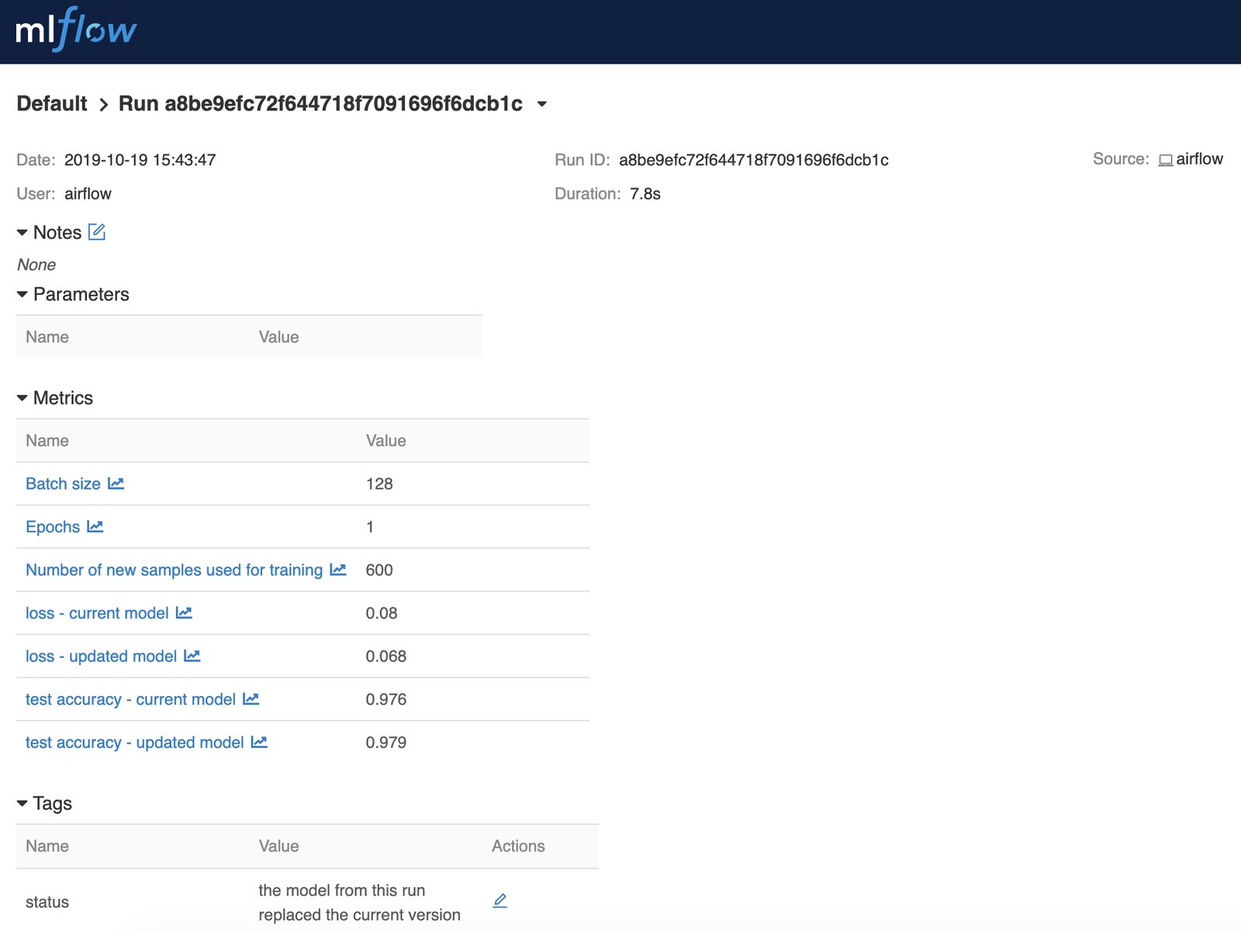Open the run name dropdown caret
The image size is (1241, 932).
tap(542, 104)
